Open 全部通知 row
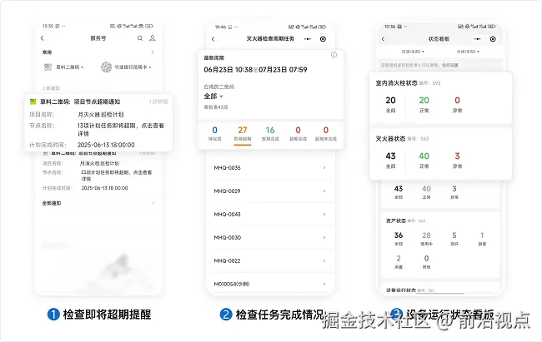542x342 pixels. coord(98,203)
